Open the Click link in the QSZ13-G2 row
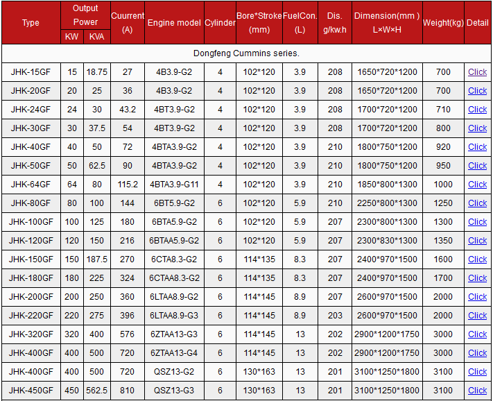 (x=477, y=371)
